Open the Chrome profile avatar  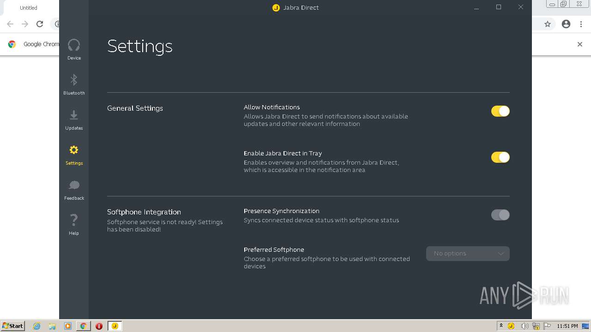click(566, 24)
